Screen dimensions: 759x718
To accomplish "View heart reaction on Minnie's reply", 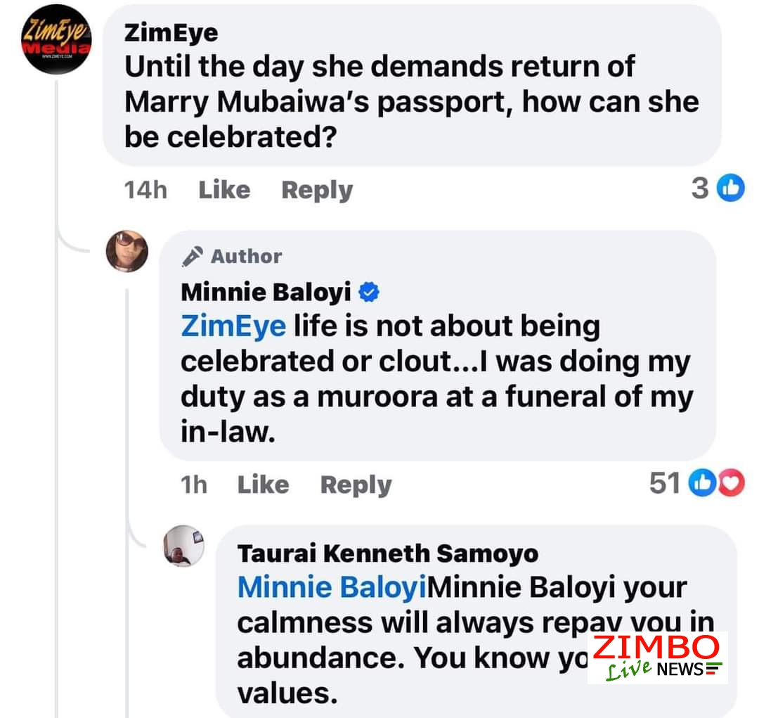I will click(731, 482).
